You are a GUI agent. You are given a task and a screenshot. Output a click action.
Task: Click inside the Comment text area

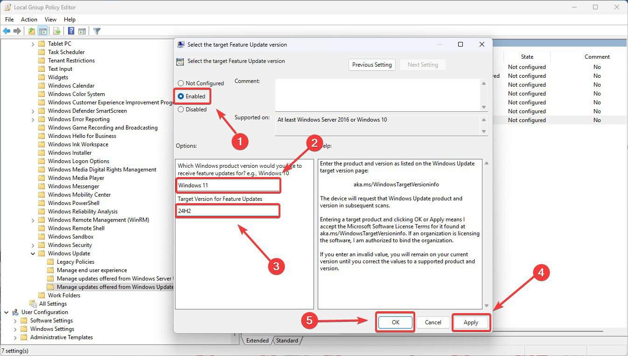point(377,95)
